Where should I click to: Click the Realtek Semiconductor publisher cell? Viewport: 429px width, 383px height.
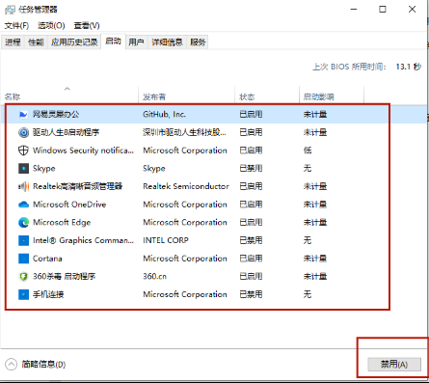[186, 186]
